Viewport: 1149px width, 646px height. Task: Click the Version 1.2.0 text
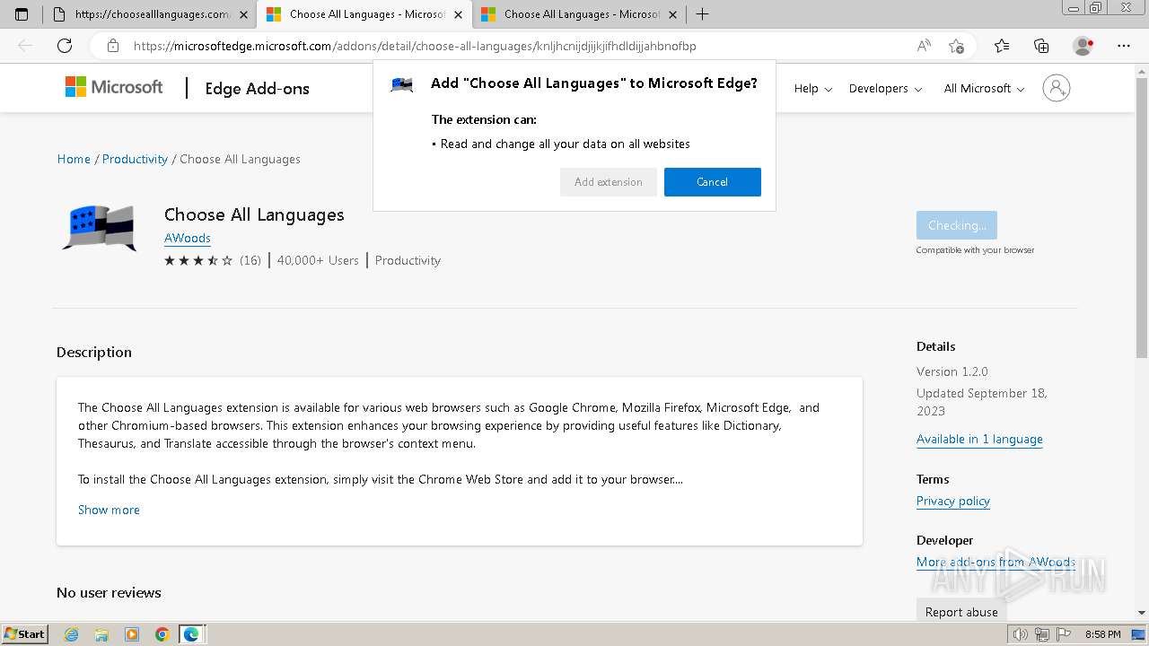tap(952, 371)
